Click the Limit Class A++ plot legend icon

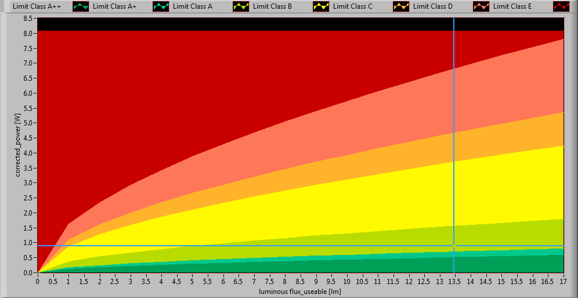(x=81, y=6)
